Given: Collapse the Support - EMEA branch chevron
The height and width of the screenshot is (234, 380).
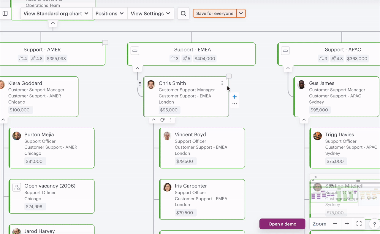Looking at the screenshot, I should point(137,68).
